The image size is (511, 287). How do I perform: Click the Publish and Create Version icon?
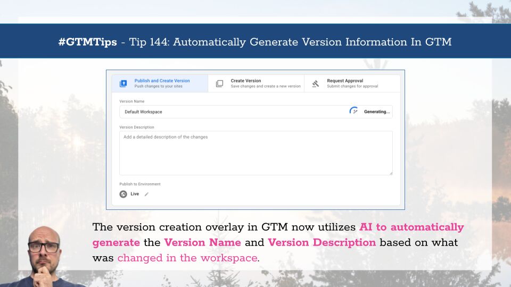tap(123, 83)
